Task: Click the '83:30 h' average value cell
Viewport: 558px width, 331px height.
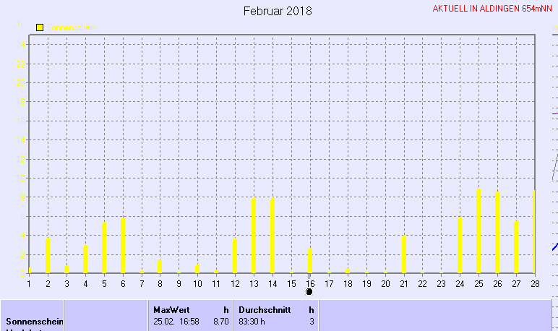Action: (x=252, y=321)
